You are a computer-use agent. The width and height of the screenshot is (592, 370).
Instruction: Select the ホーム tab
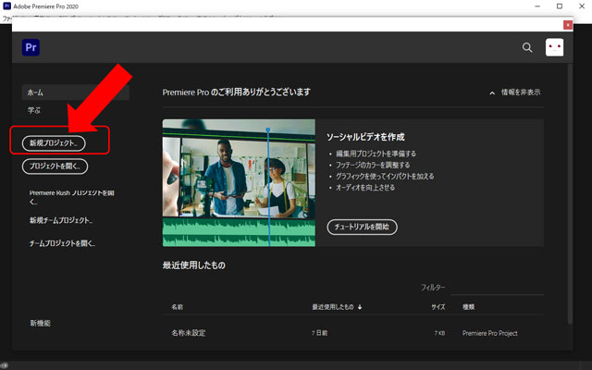coord(76,92)
